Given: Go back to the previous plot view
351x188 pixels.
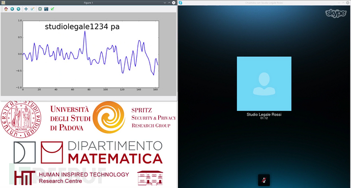Looking at the screenshot, I should click(x=12, y=9).
